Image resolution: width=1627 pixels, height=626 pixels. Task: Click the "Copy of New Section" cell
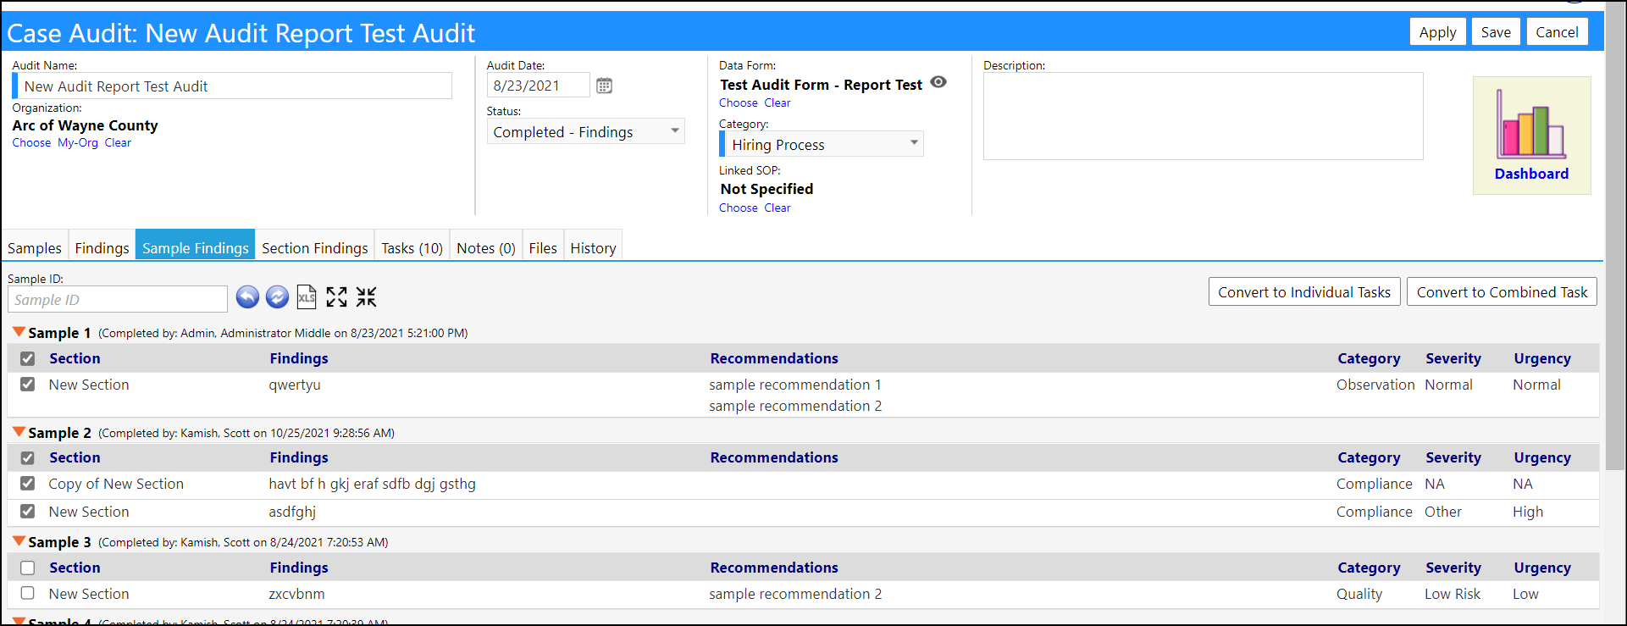coord(116,484)
